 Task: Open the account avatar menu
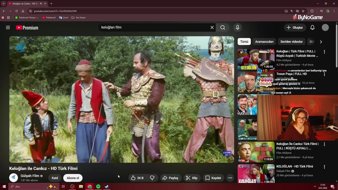325,27
